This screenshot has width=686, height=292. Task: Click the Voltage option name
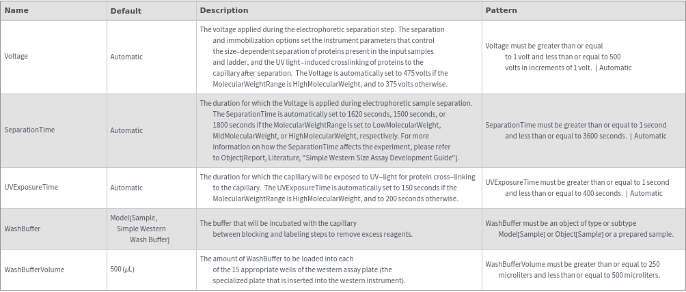pos(16,57)
